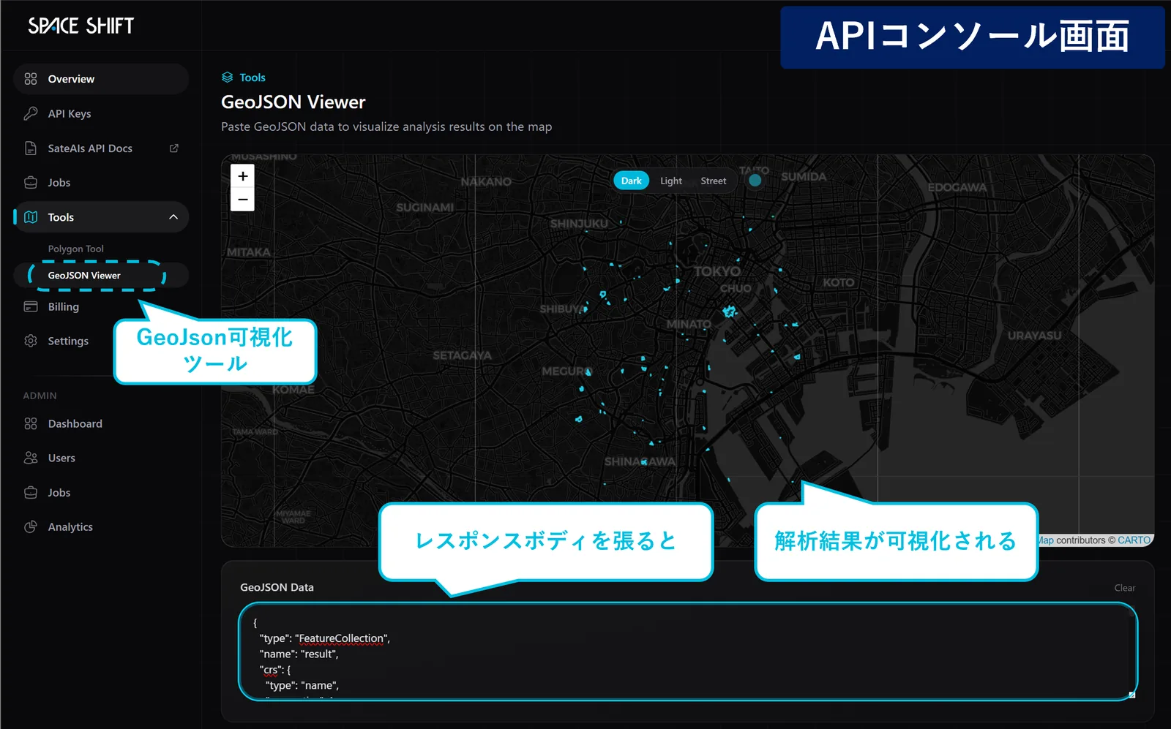Click the ADMIN section label
The height and width of the screenshot is (729, 1171).
(40, 396)
